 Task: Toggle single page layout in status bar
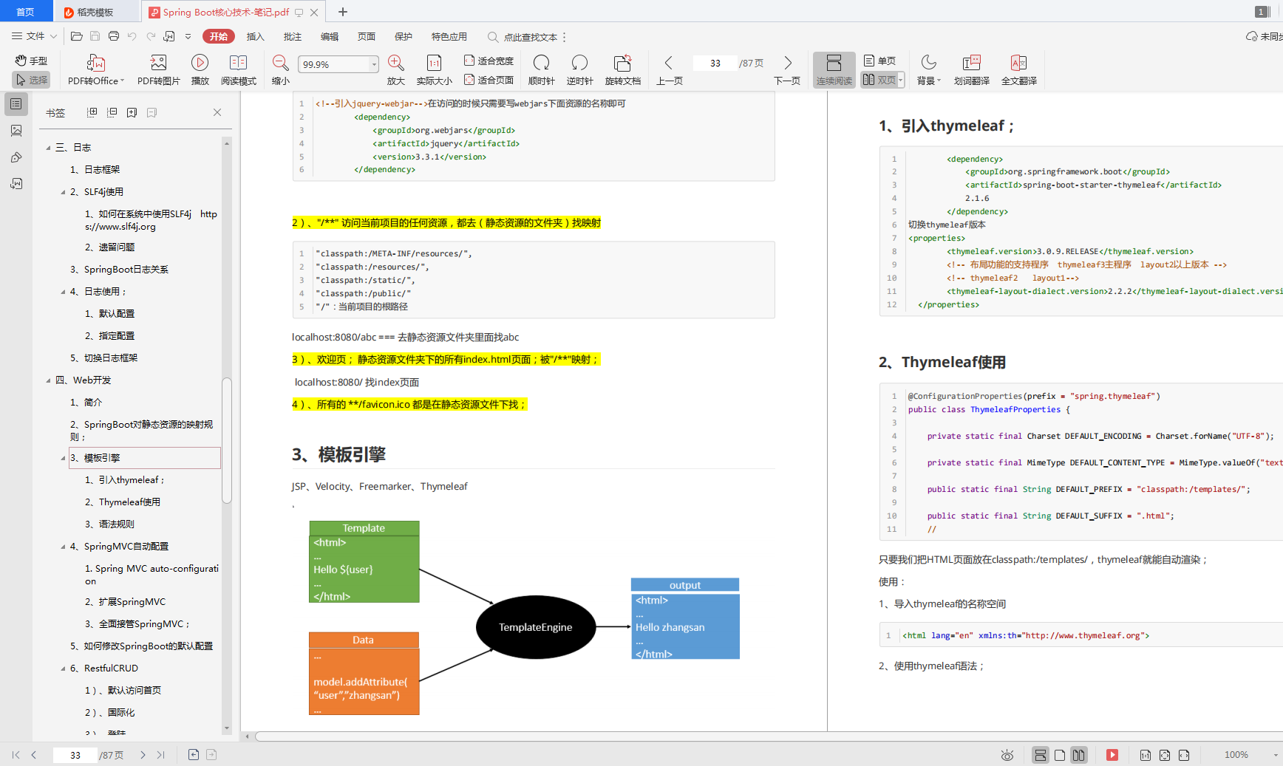coord(1060,755)
